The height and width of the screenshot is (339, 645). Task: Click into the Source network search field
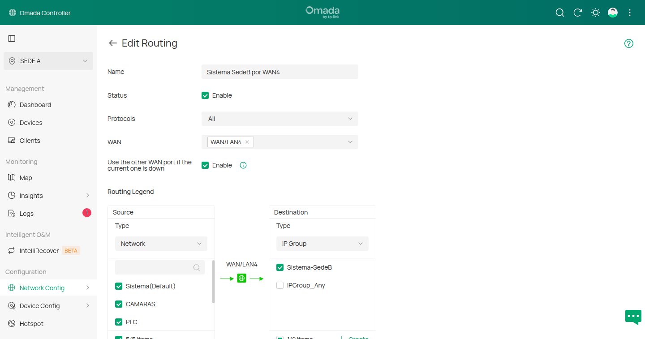click(160, 267)
